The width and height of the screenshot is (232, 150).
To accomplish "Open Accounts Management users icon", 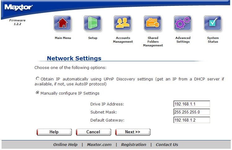I will [x=122, y=23].
